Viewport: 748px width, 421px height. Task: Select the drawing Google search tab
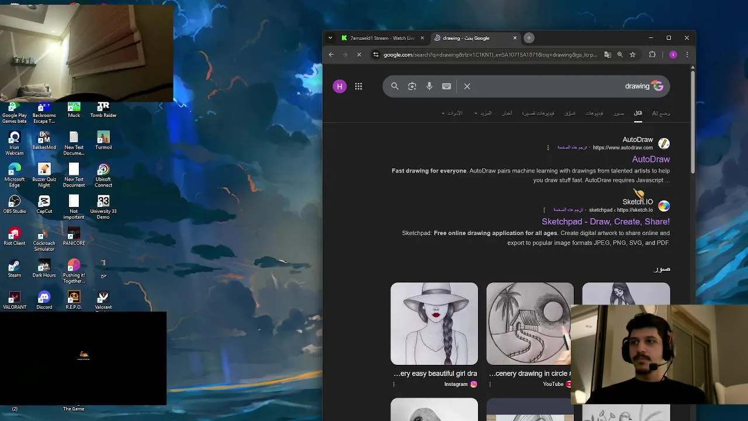coord(475,38)
